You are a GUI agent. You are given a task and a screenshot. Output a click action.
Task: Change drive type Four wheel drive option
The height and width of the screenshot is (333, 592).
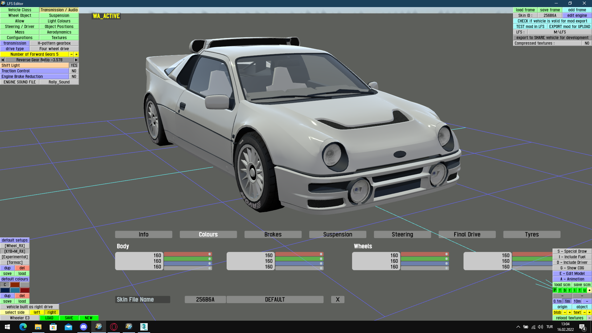coord(54,49)
